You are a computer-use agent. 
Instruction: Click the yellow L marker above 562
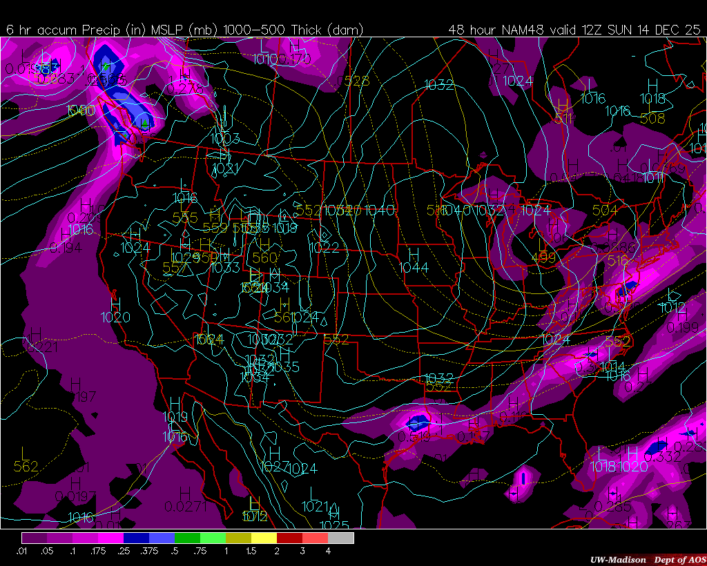coord(25,453)
